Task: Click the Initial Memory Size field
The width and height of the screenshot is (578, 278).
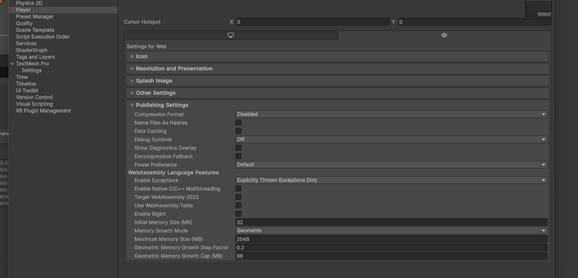Action: [x=391, y=222]
